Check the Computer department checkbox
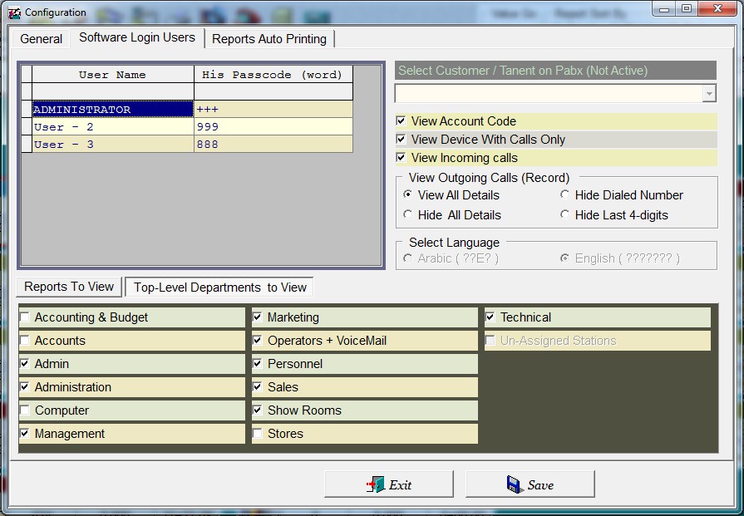The height and width of the screenshot is (516, 744). coord(25,410)
